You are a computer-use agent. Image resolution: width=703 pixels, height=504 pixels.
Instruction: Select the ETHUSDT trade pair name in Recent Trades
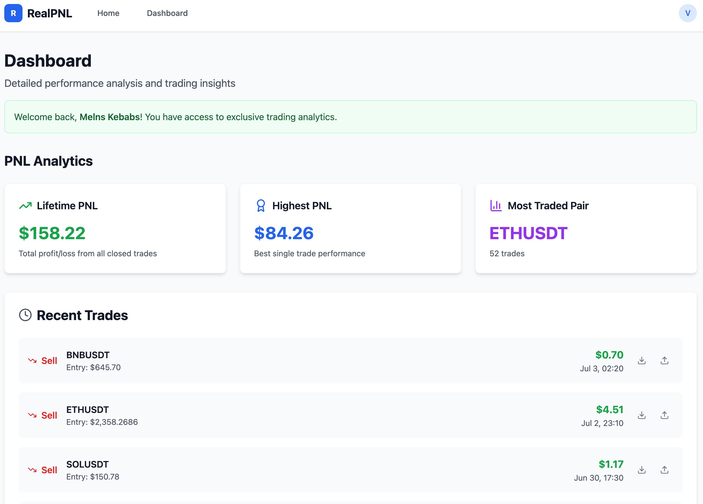point(87,409)
